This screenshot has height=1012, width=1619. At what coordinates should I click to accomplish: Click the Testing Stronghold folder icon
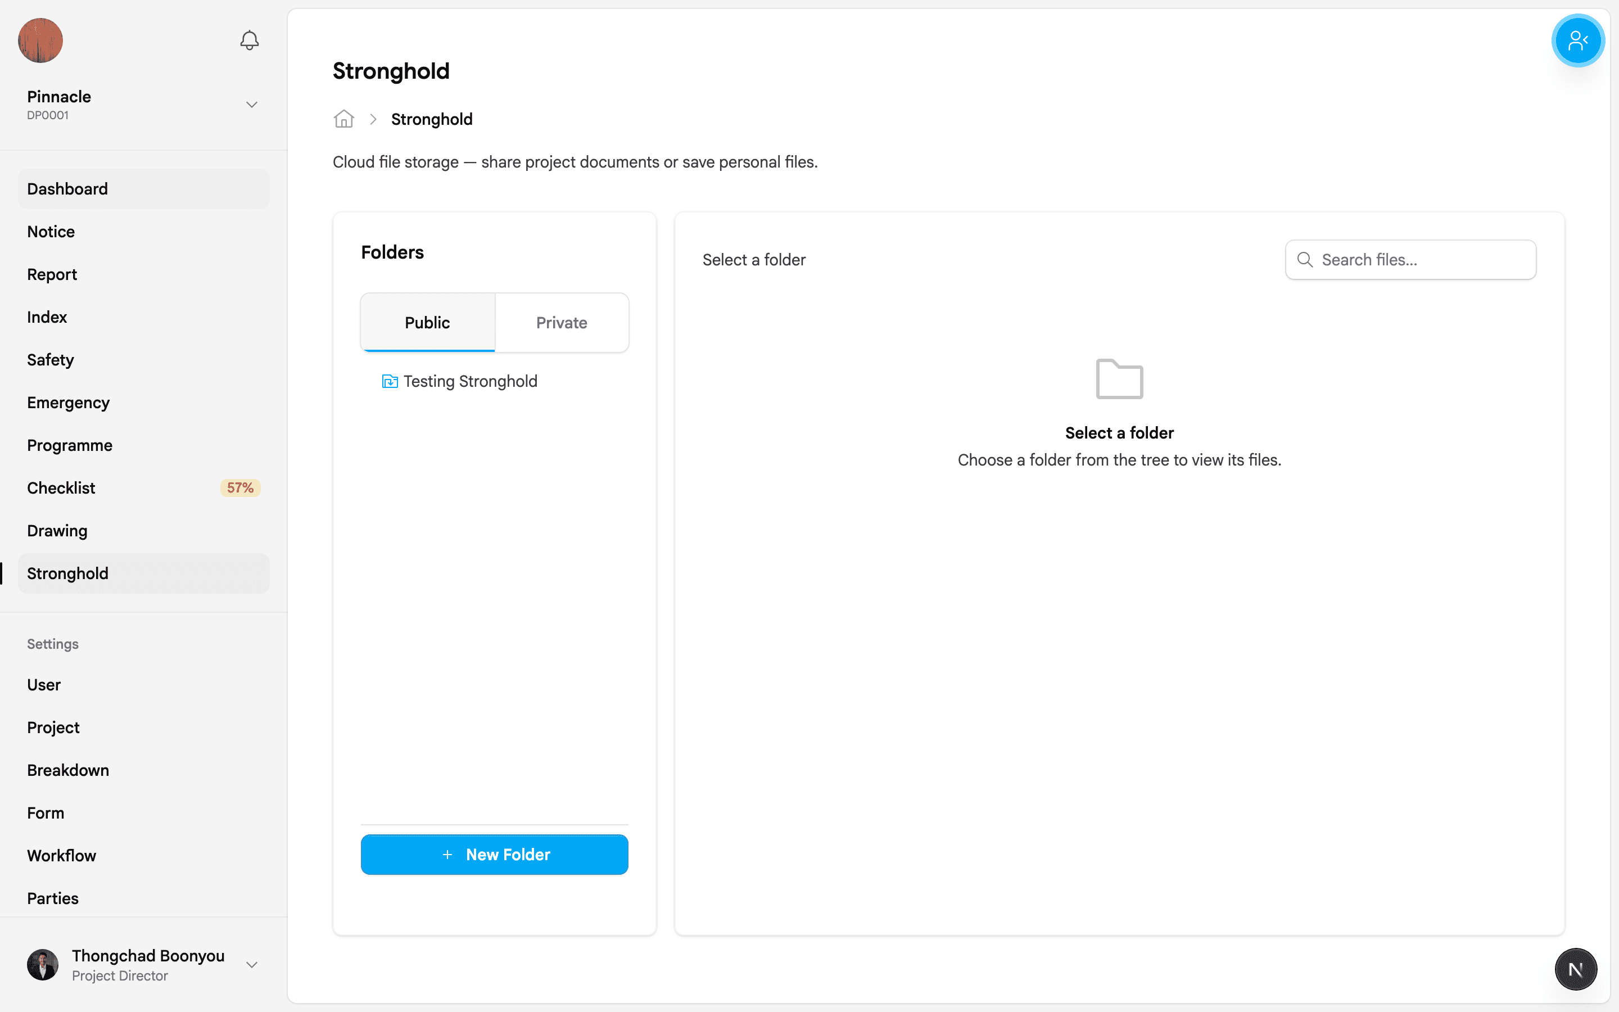(x=390, y=382)
